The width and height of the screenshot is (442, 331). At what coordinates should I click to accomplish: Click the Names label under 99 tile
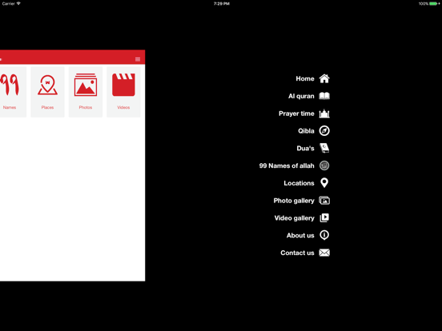click(10, 107)
